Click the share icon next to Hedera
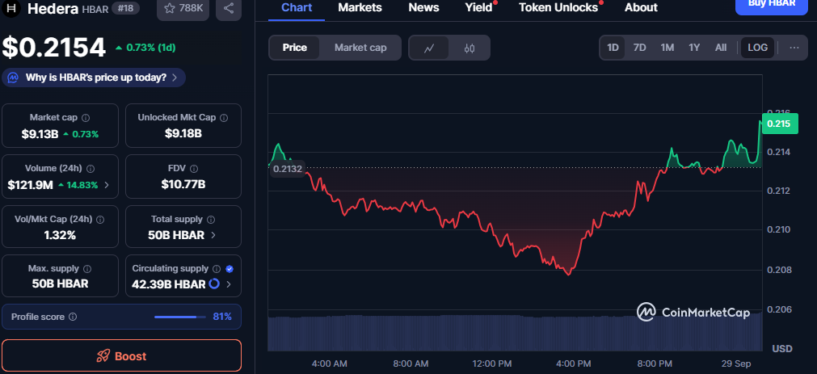 click(229, 8)
